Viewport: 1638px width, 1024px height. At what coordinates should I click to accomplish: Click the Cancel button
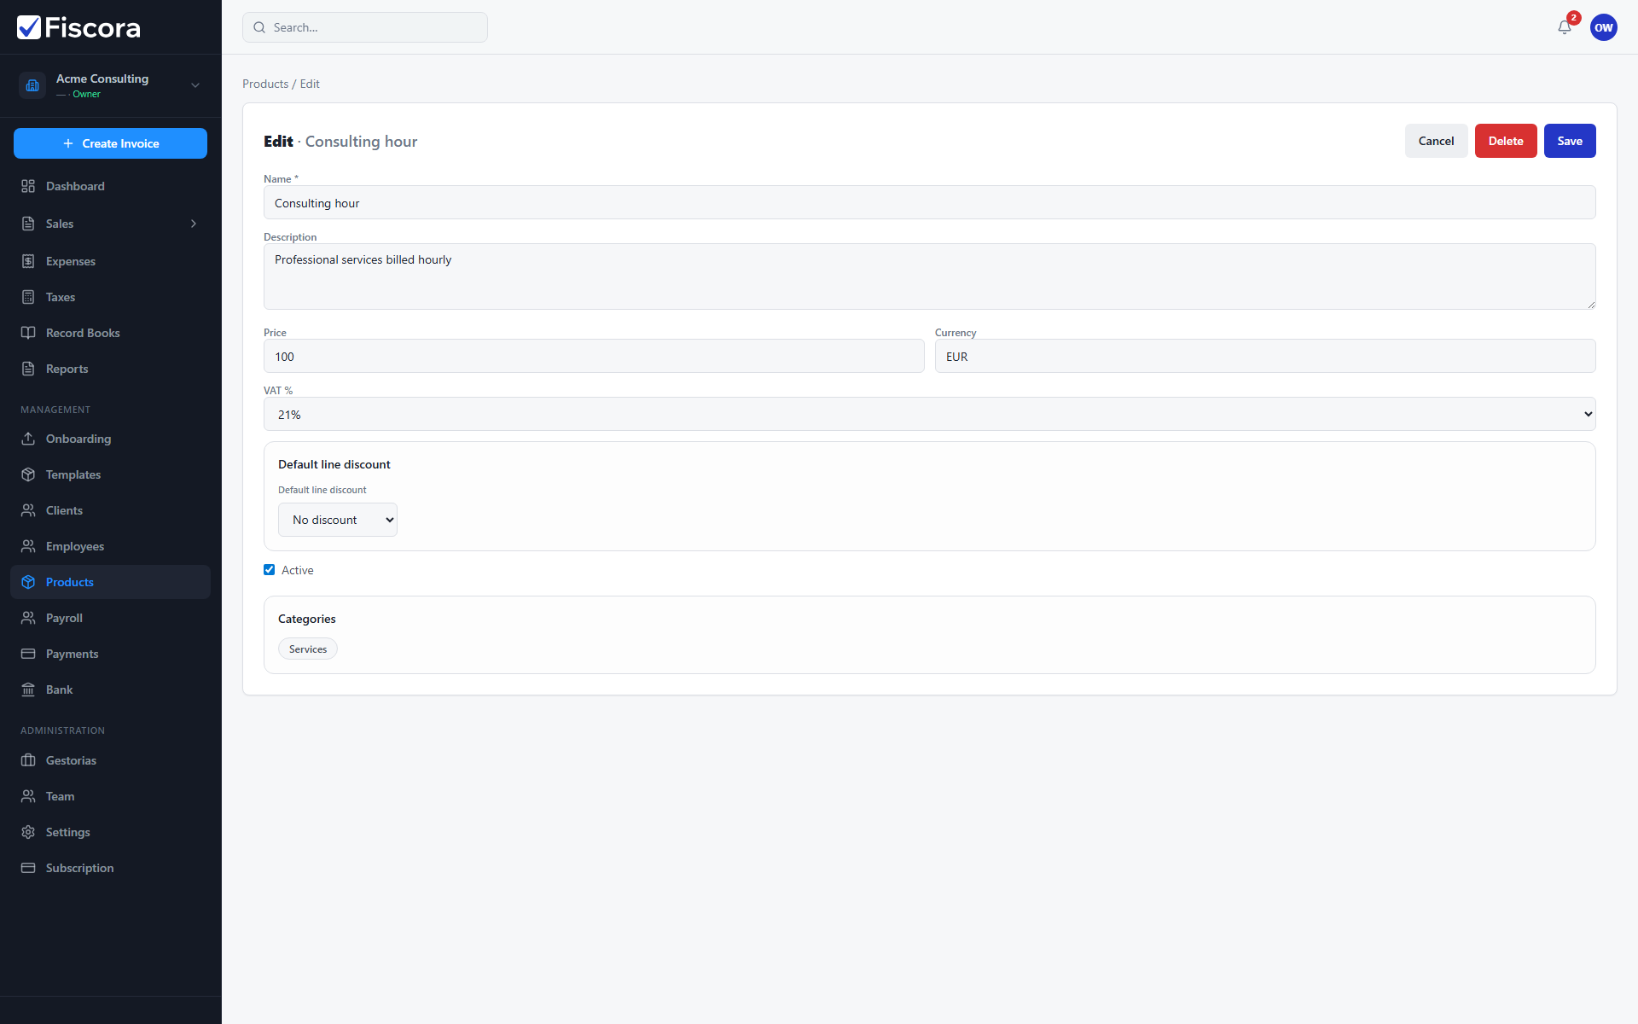coord(1436,141)
